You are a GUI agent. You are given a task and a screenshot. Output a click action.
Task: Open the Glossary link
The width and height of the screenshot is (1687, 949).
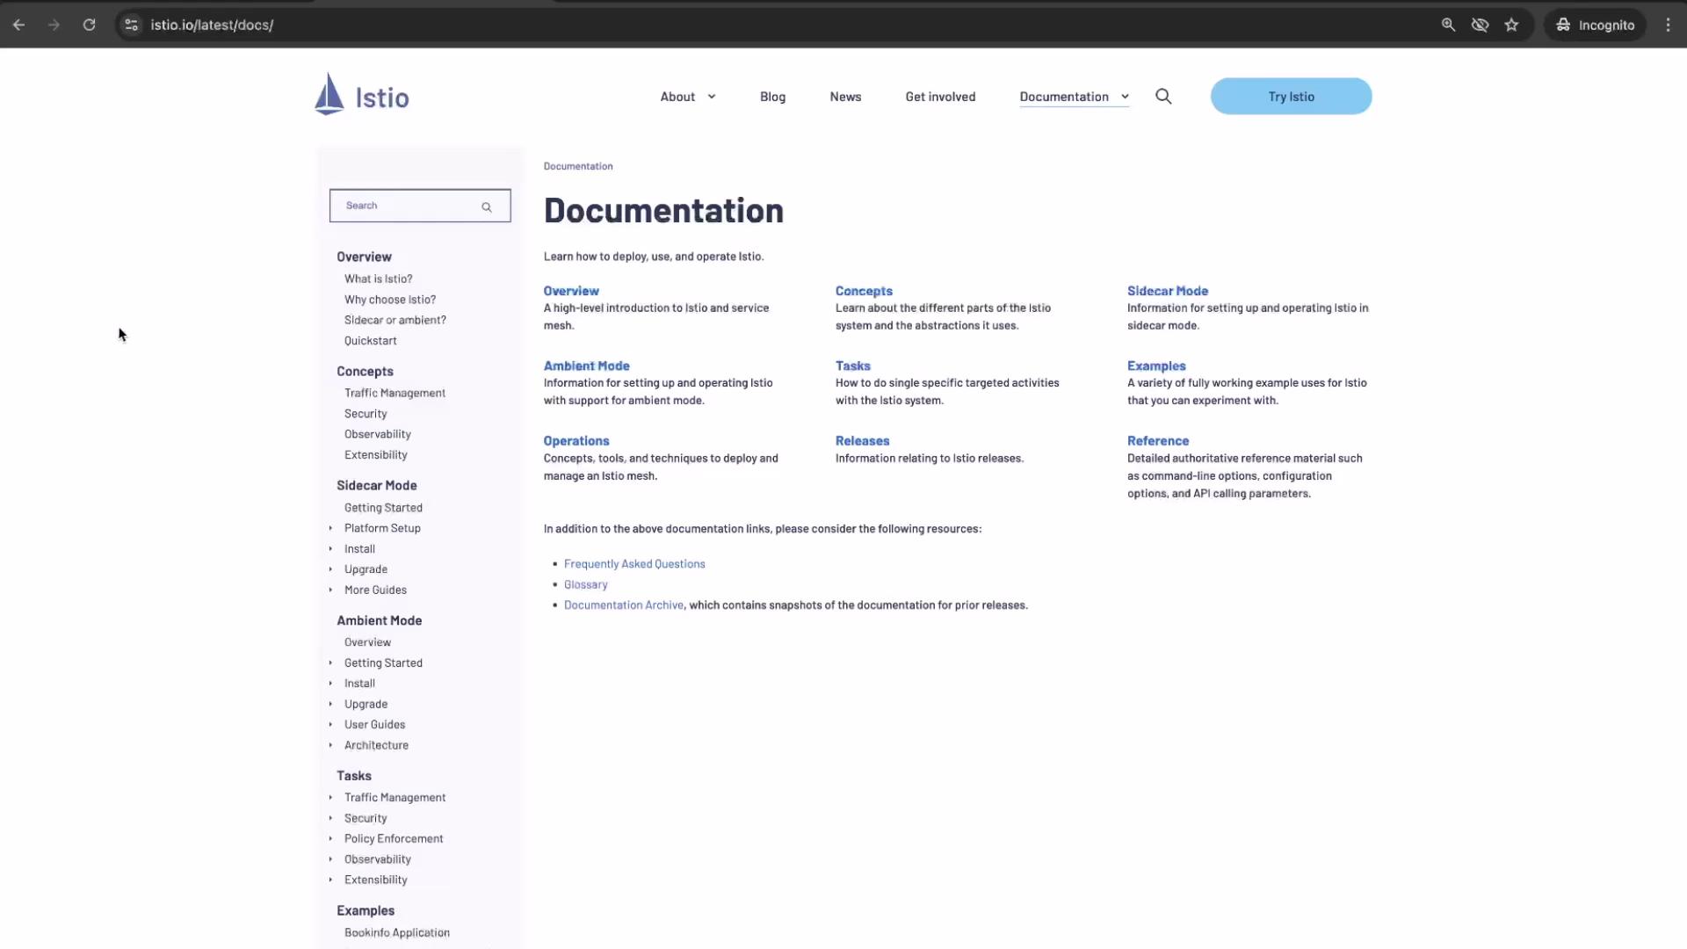(x=585, y=584)
